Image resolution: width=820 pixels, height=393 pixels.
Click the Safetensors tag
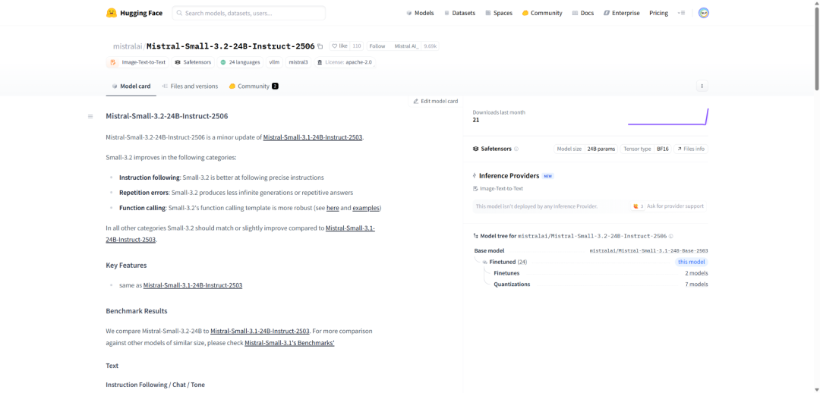pyautogui.click(x=194, y=62)
